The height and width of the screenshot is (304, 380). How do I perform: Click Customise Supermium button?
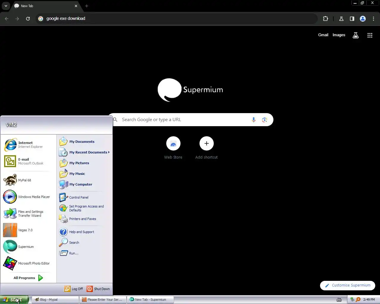tap(348, 285)
